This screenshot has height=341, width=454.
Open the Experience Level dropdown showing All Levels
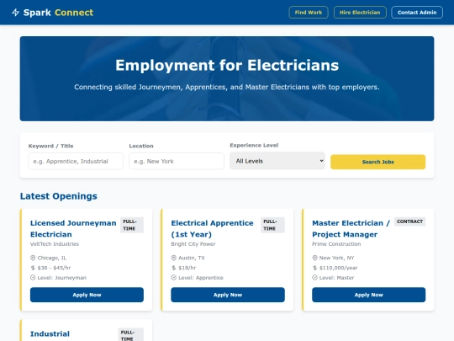277,161
